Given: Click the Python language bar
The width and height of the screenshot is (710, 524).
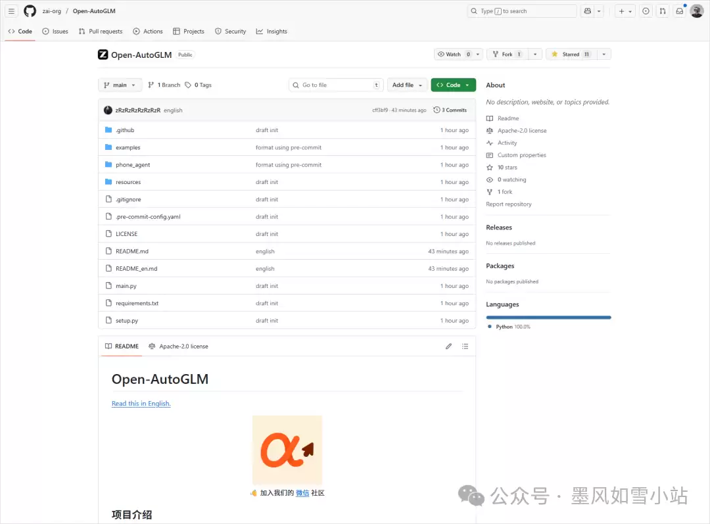Looking at the screenshot, I should pyautogui.click(x=548, y=318).
